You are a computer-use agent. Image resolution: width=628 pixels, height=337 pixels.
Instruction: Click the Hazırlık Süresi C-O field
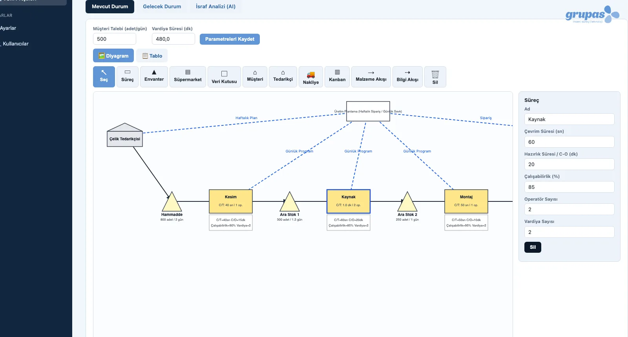pyautogui.click(x=570, y=164)
